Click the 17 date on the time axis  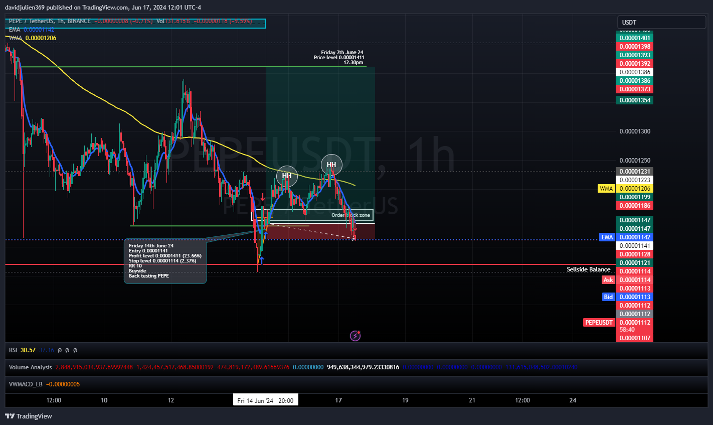click(338, 400)
